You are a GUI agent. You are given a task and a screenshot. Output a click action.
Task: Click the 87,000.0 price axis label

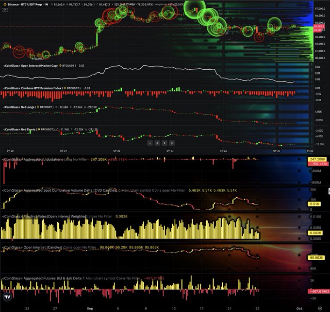(320, 9)
